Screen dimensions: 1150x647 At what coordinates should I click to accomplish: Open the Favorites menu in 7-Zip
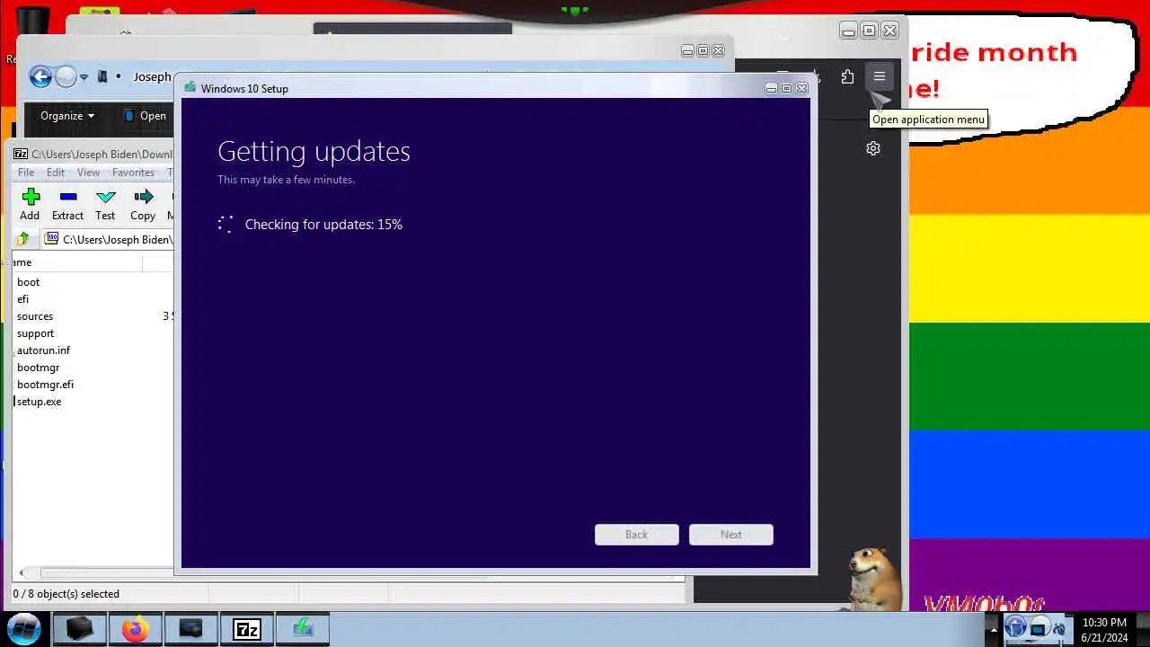click(133, 173)
